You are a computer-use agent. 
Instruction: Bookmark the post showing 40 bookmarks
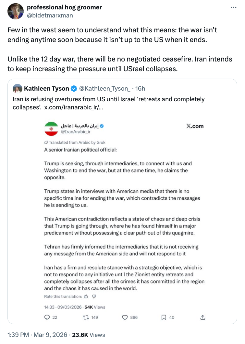pos(164,317)
